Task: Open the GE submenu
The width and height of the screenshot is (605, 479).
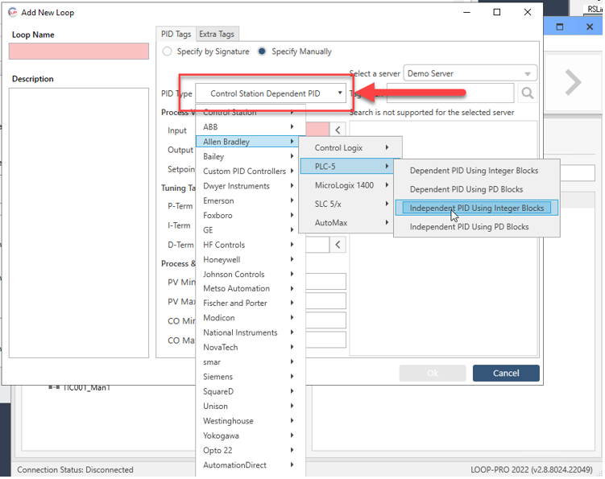Action: 249,230
